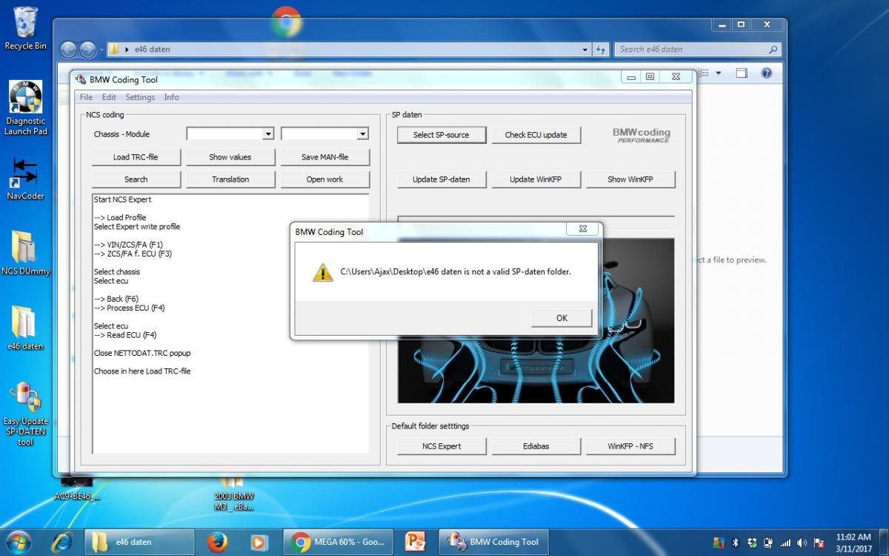Click the Chrome icon behind the Explorer window
The height and width of the screenshot is (556, 889).
tap(286, 21)
